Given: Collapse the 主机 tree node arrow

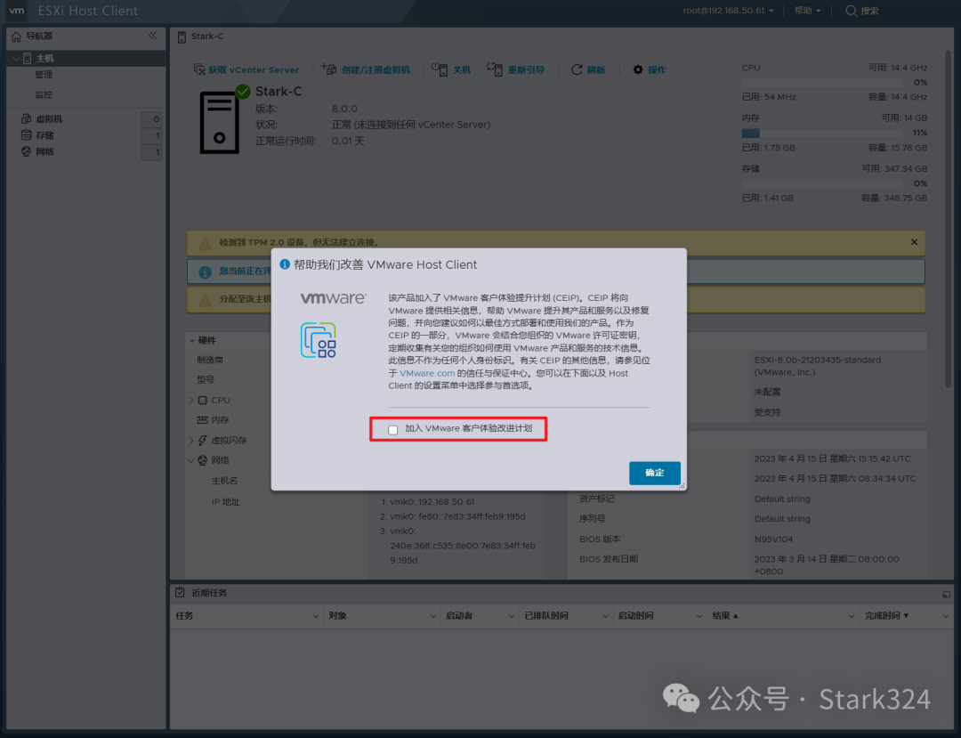Looking at the screenshot, I should (16, 58).
